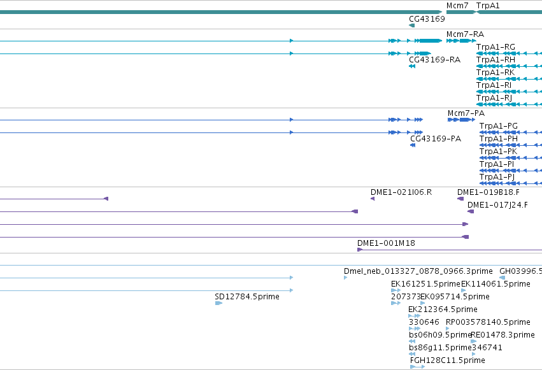Select the TrpA1-RH transcript label
Screen dimensions: 542x370
(496, 60)
